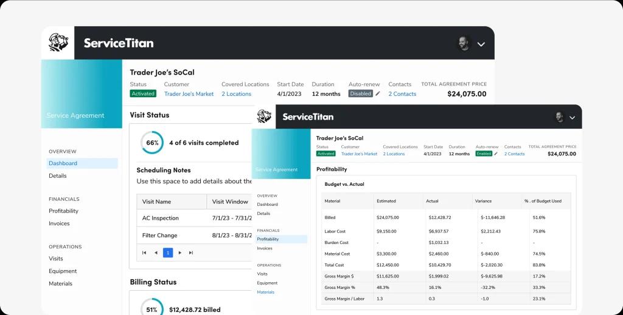Go to first page of visits table
This screenshot has width=623, height=315.
[x=144, y=252]
